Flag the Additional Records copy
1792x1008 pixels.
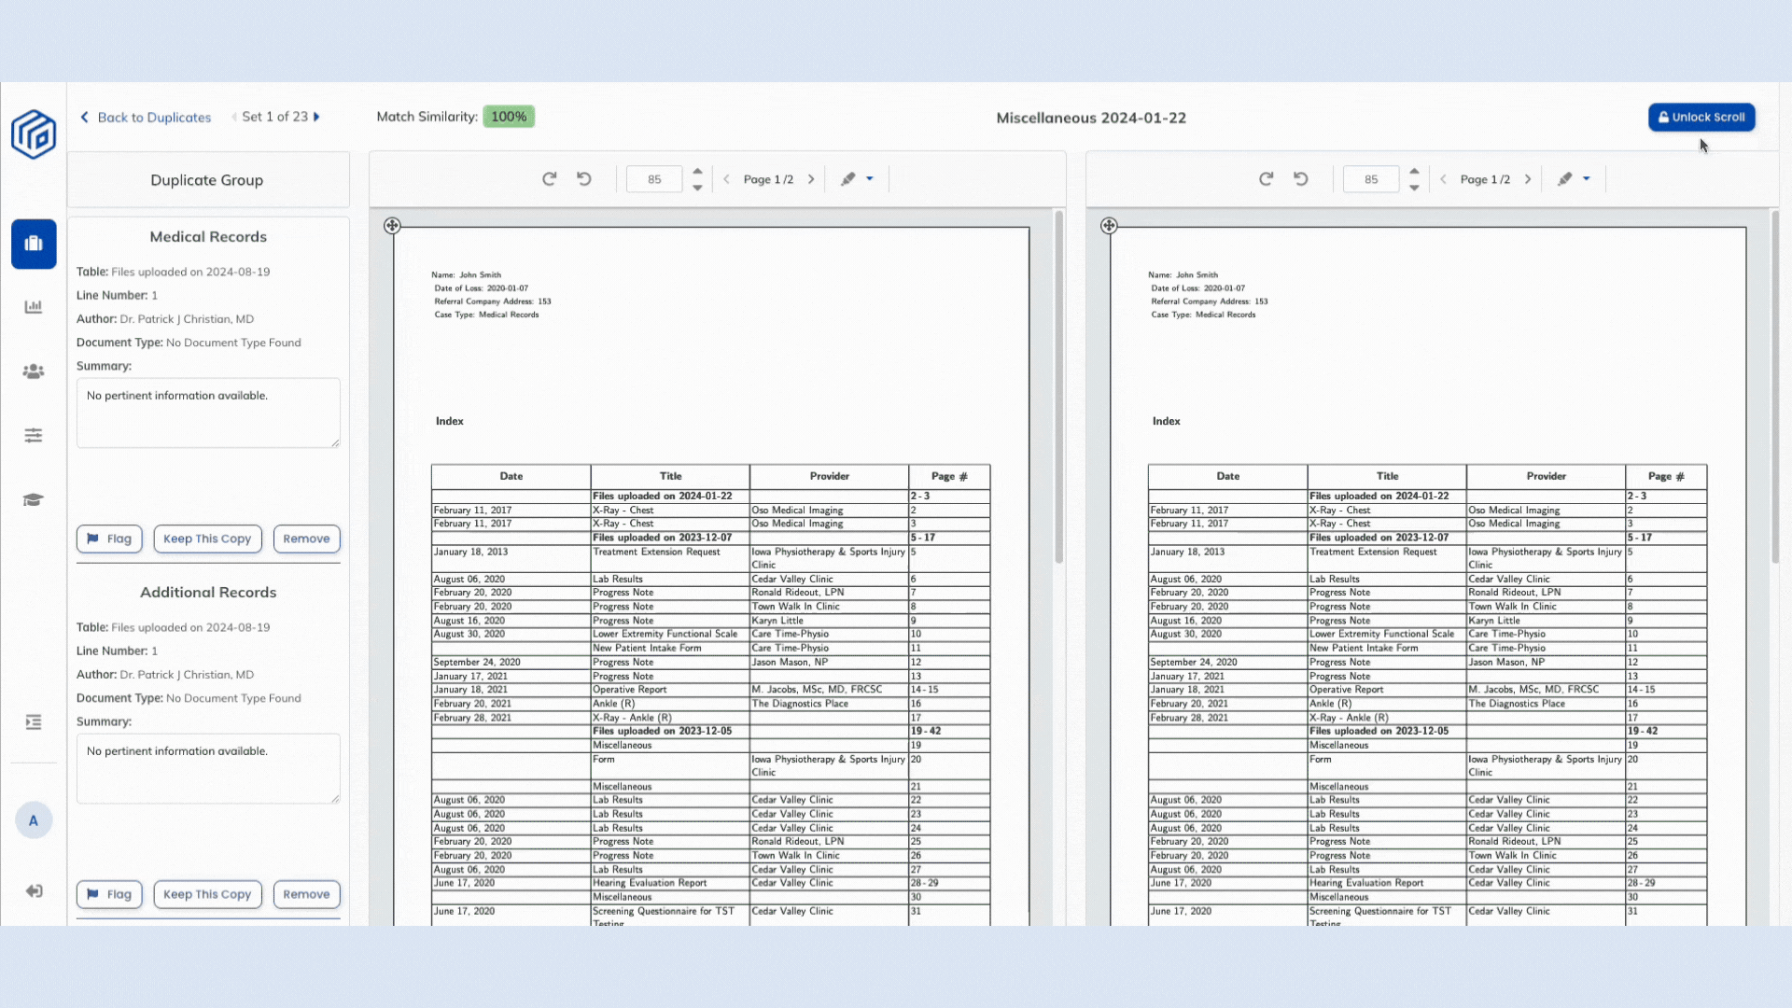(x=109, y=894)
